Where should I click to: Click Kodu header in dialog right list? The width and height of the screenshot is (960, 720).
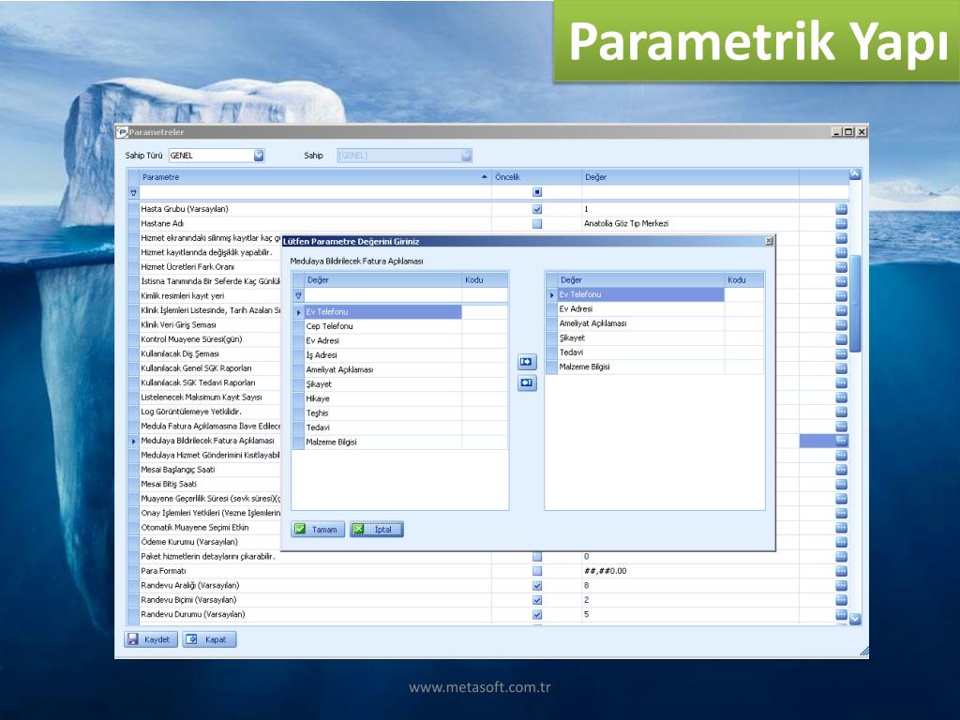point(744,279)
